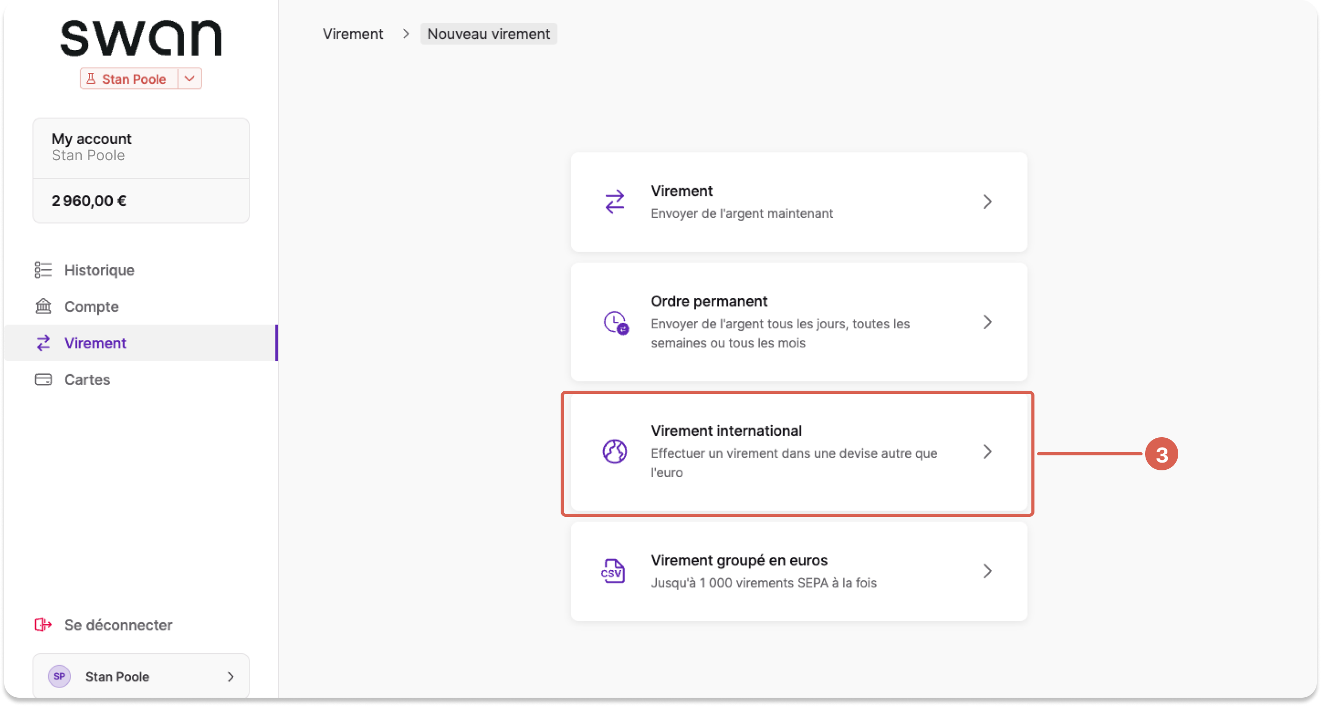Open the chevron on Virement groupé card
1321x706 pixels.
click(x=987, y=571)
